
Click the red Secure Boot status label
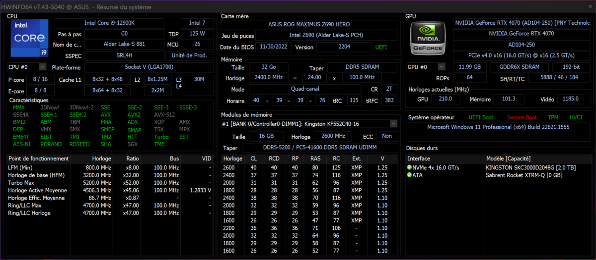click(521, 117)
